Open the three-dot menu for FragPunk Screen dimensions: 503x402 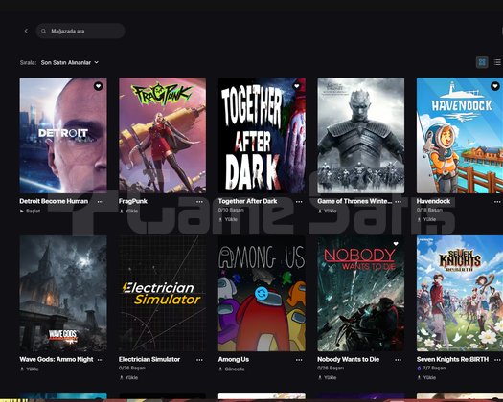pos(199,202)
